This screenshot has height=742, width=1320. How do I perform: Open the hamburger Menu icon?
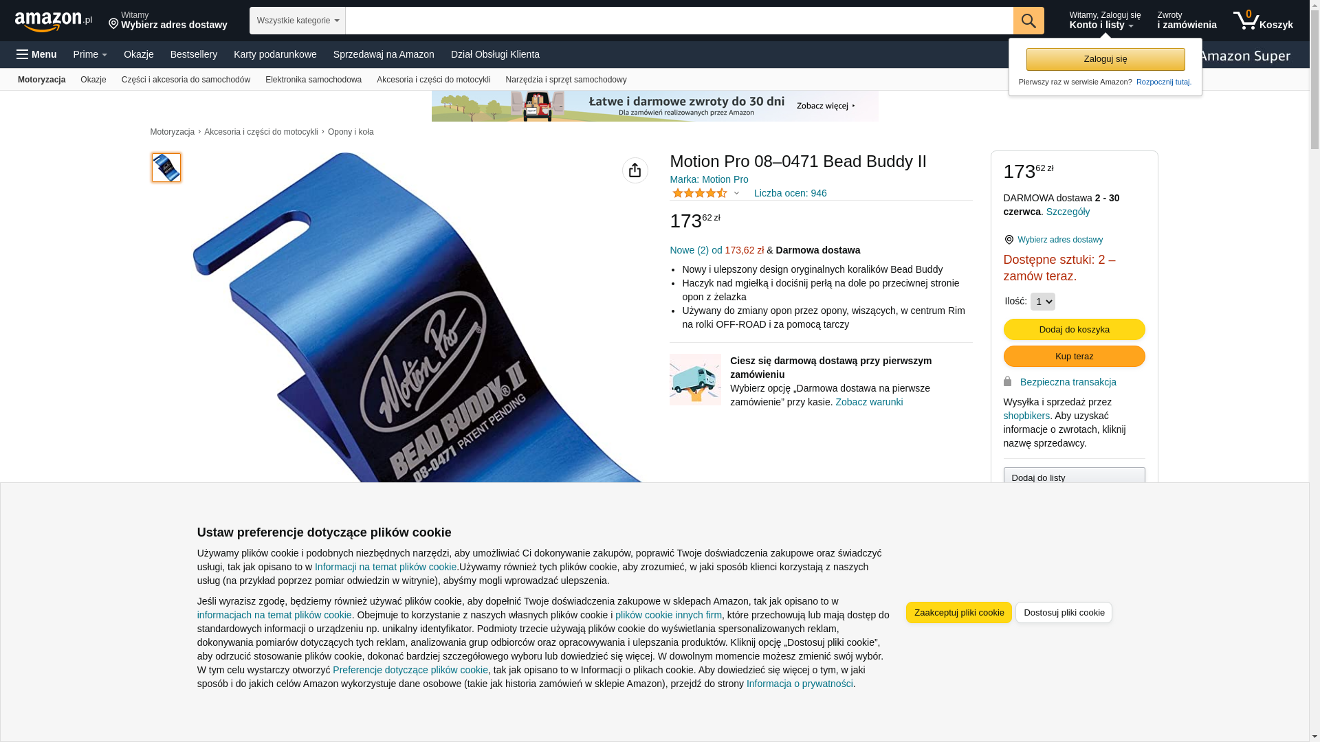(x=36, y=54)
